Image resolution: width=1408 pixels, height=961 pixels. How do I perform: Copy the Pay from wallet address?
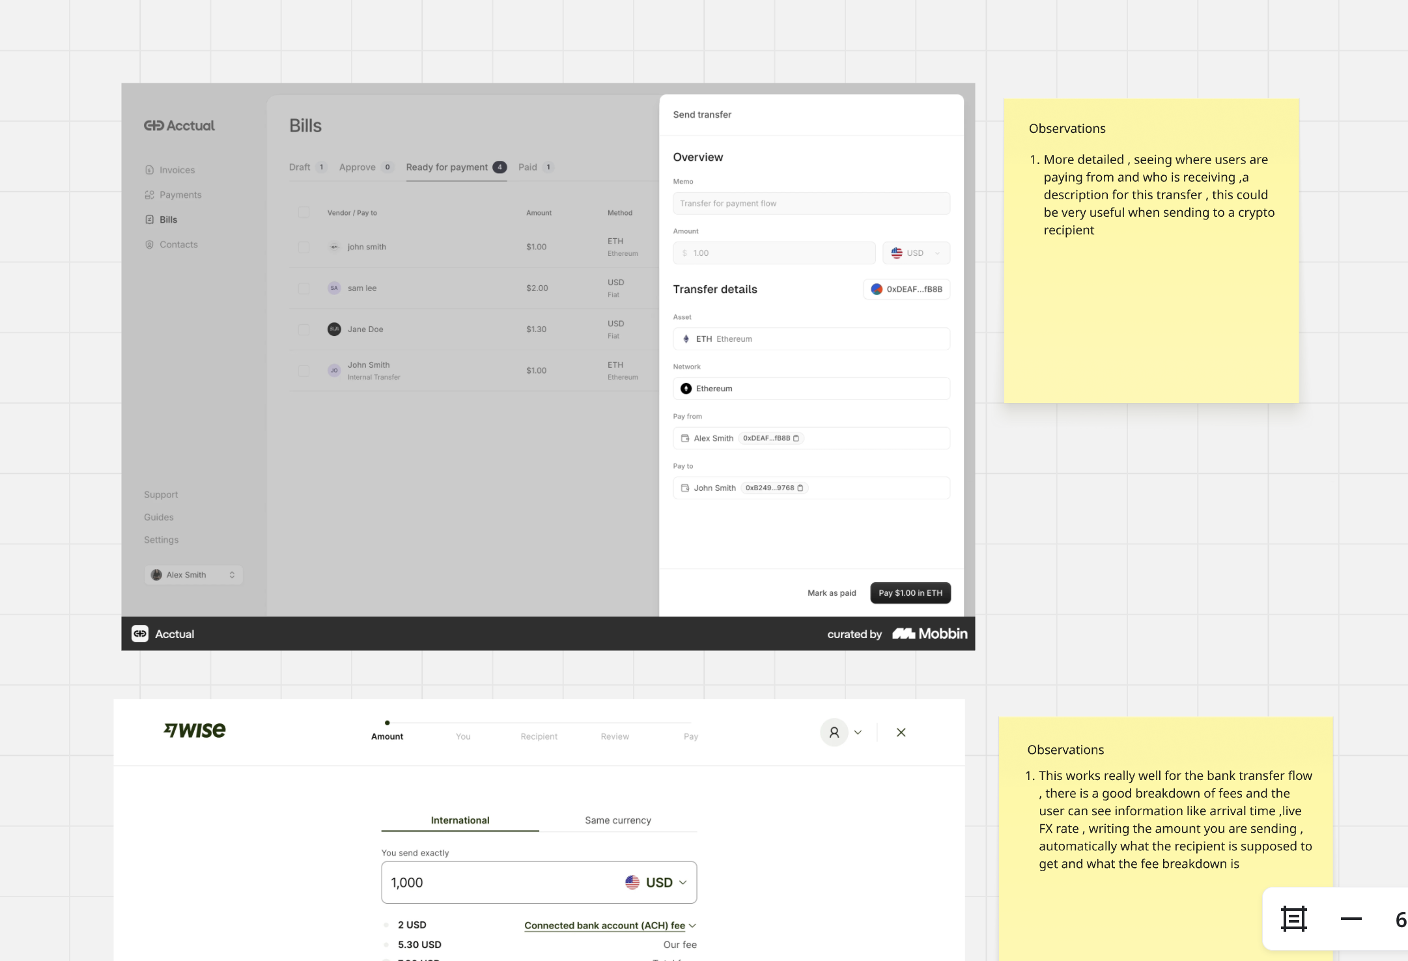click(796, 438)
